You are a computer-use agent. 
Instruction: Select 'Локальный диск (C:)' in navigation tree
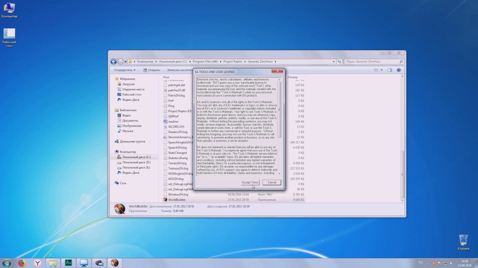[x=136, y=157]
